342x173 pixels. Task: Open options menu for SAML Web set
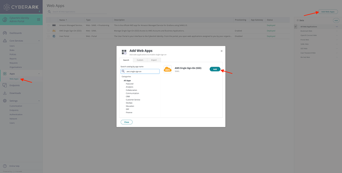click(x=337, y=44)
